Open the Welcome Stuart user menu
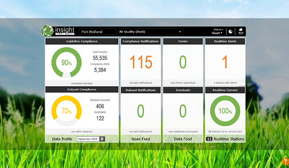The height and width of the screenshot is (168, 289). (217, 31)
